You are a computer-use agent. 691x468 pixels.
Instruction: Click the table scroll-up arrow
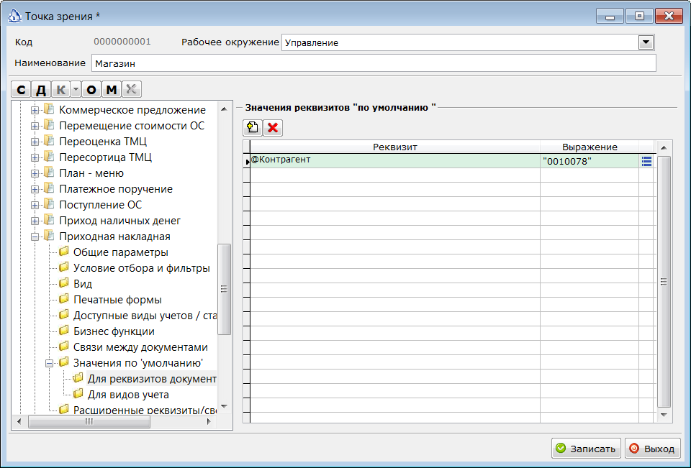(x=664, y=147)
